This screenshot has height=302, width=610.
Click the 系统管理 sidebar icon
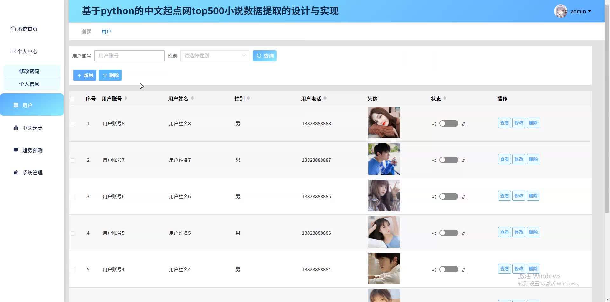(x=16, y=173)
